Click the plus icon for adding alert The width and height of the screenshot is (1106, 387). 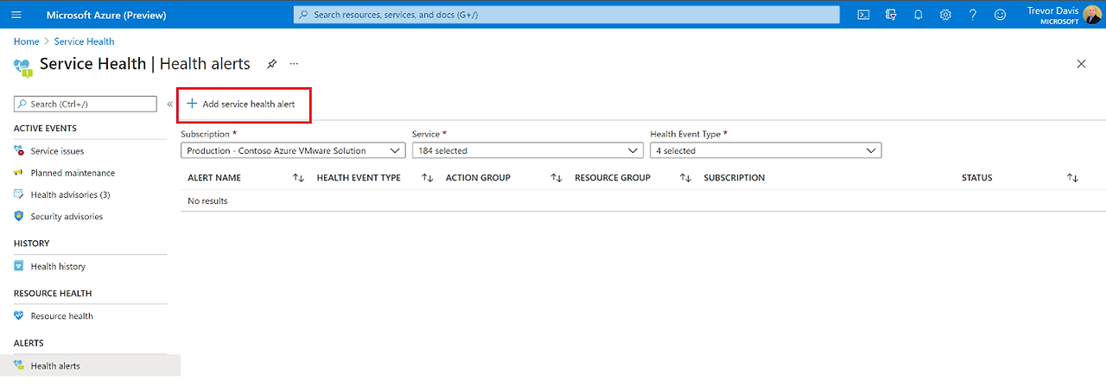click(192, 104)
